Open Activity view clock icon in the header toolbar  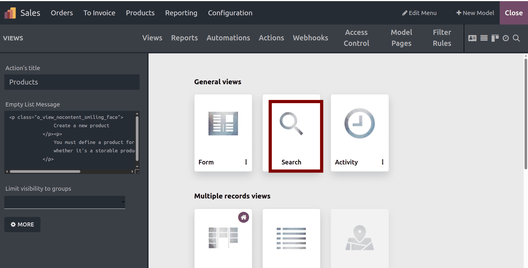[x=505, y=38]
